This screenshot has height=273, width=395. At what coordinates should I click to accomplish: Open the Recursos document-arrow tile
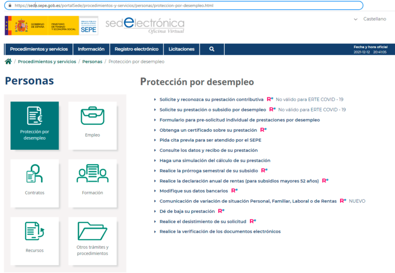[34, 241]
